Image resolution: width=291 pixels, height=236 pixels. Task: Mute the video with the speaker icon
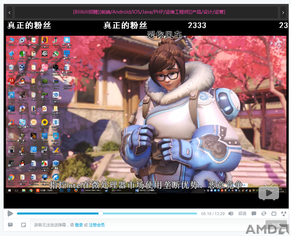(231, 213)
